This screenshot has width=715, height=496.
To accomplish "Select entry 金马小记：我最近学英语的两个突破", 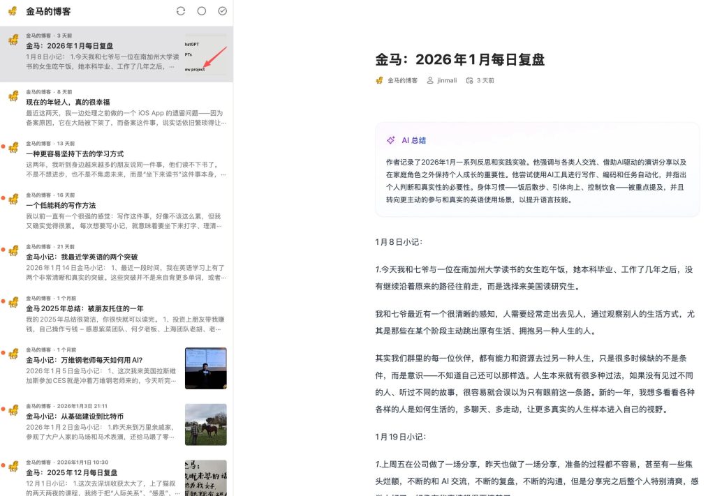I will coord(82,257).
